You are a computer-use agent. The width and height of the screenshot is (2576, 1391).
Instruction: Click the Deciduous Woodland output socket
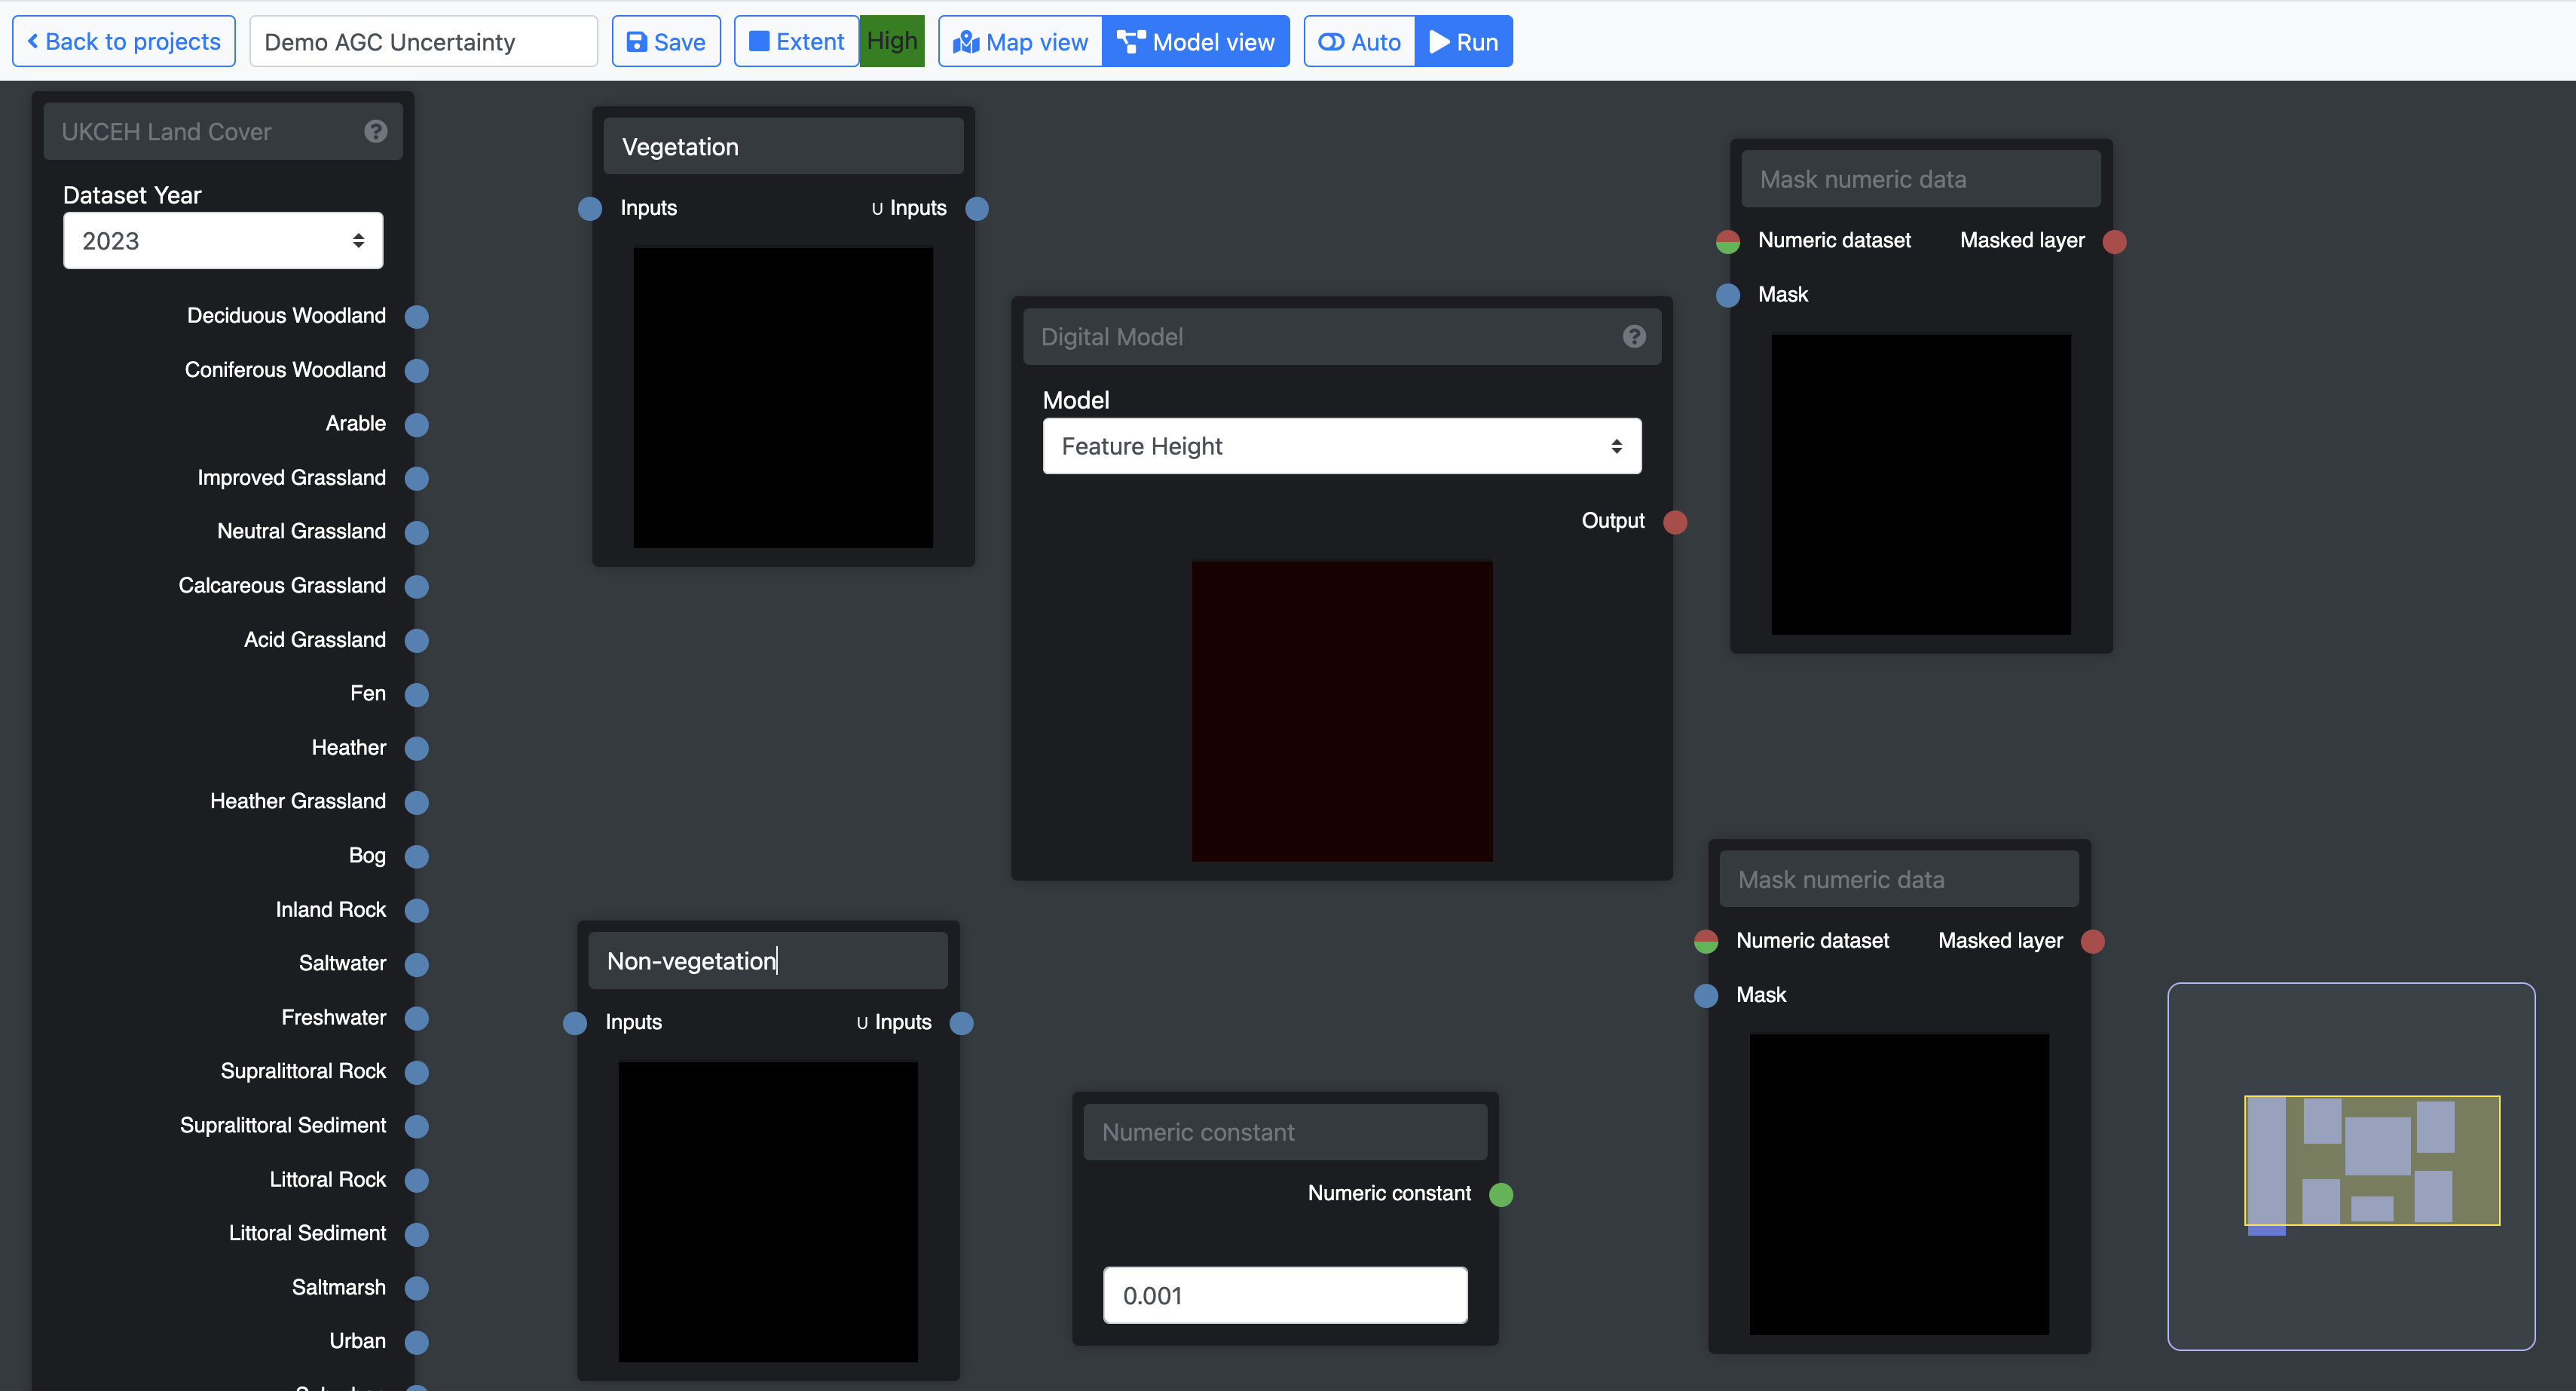click(417, 316)
